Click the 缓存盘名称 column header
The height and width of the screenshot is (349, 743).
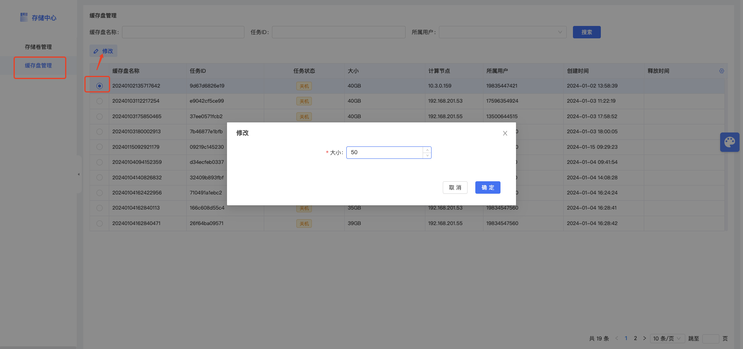point(126,71)
